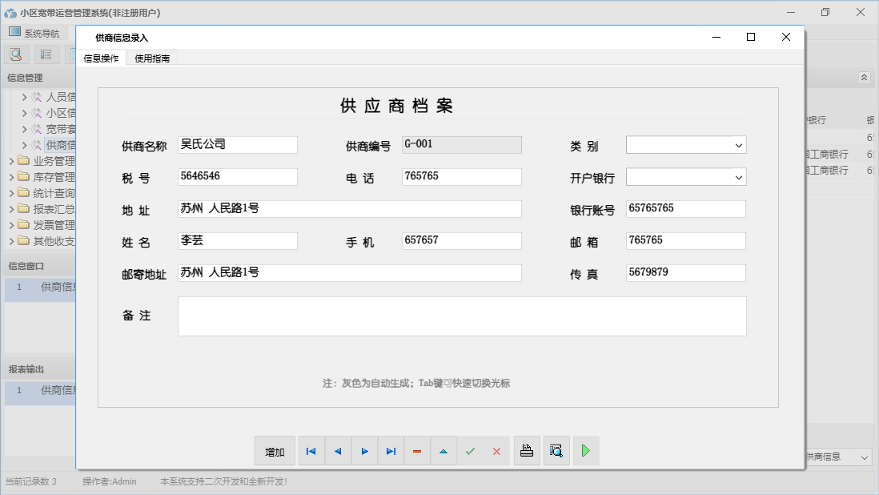Click the search icon in left toolbar
Viewport: 879px width, 495px height.
(x=16, y=54)
